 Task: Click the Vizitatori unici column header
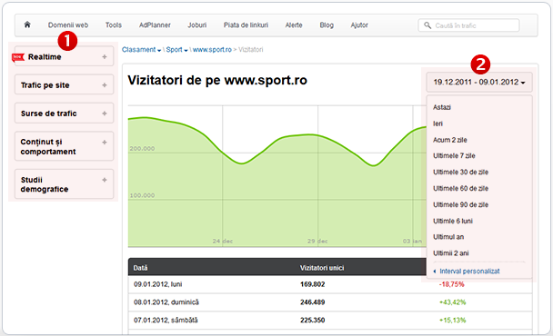point(322,268)
